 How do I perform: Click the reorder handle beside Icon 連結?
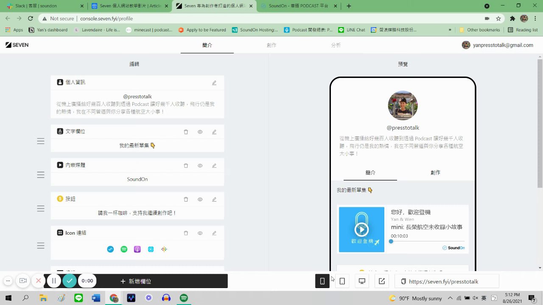coord(41,246)
